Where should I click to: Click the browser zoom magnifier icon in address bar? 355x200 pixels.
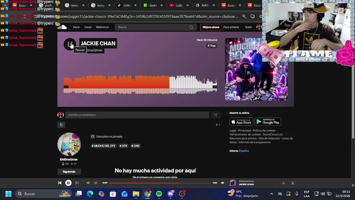[x=244, y=16]
